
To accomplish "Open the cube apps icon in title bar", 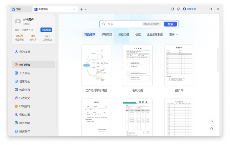I will [x=178, y=9].
